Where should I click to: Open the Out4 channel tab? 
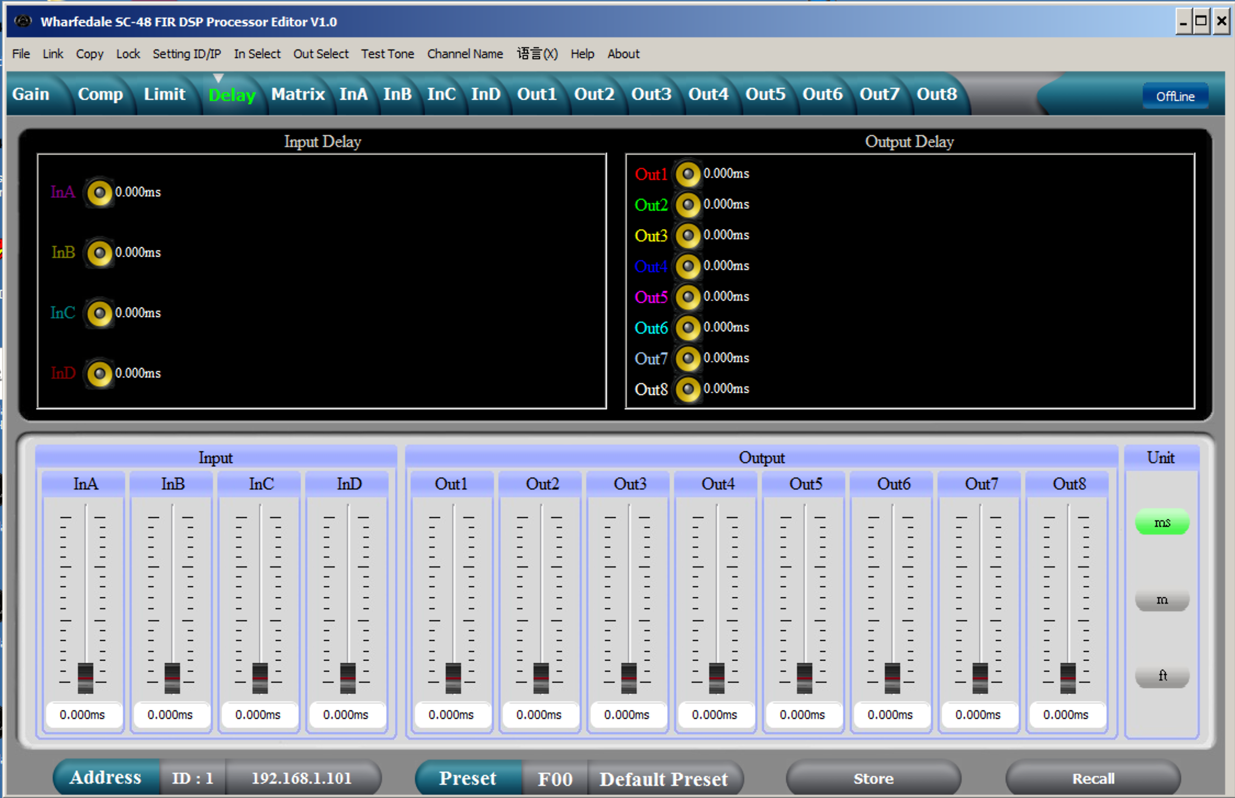click(708, 94)
